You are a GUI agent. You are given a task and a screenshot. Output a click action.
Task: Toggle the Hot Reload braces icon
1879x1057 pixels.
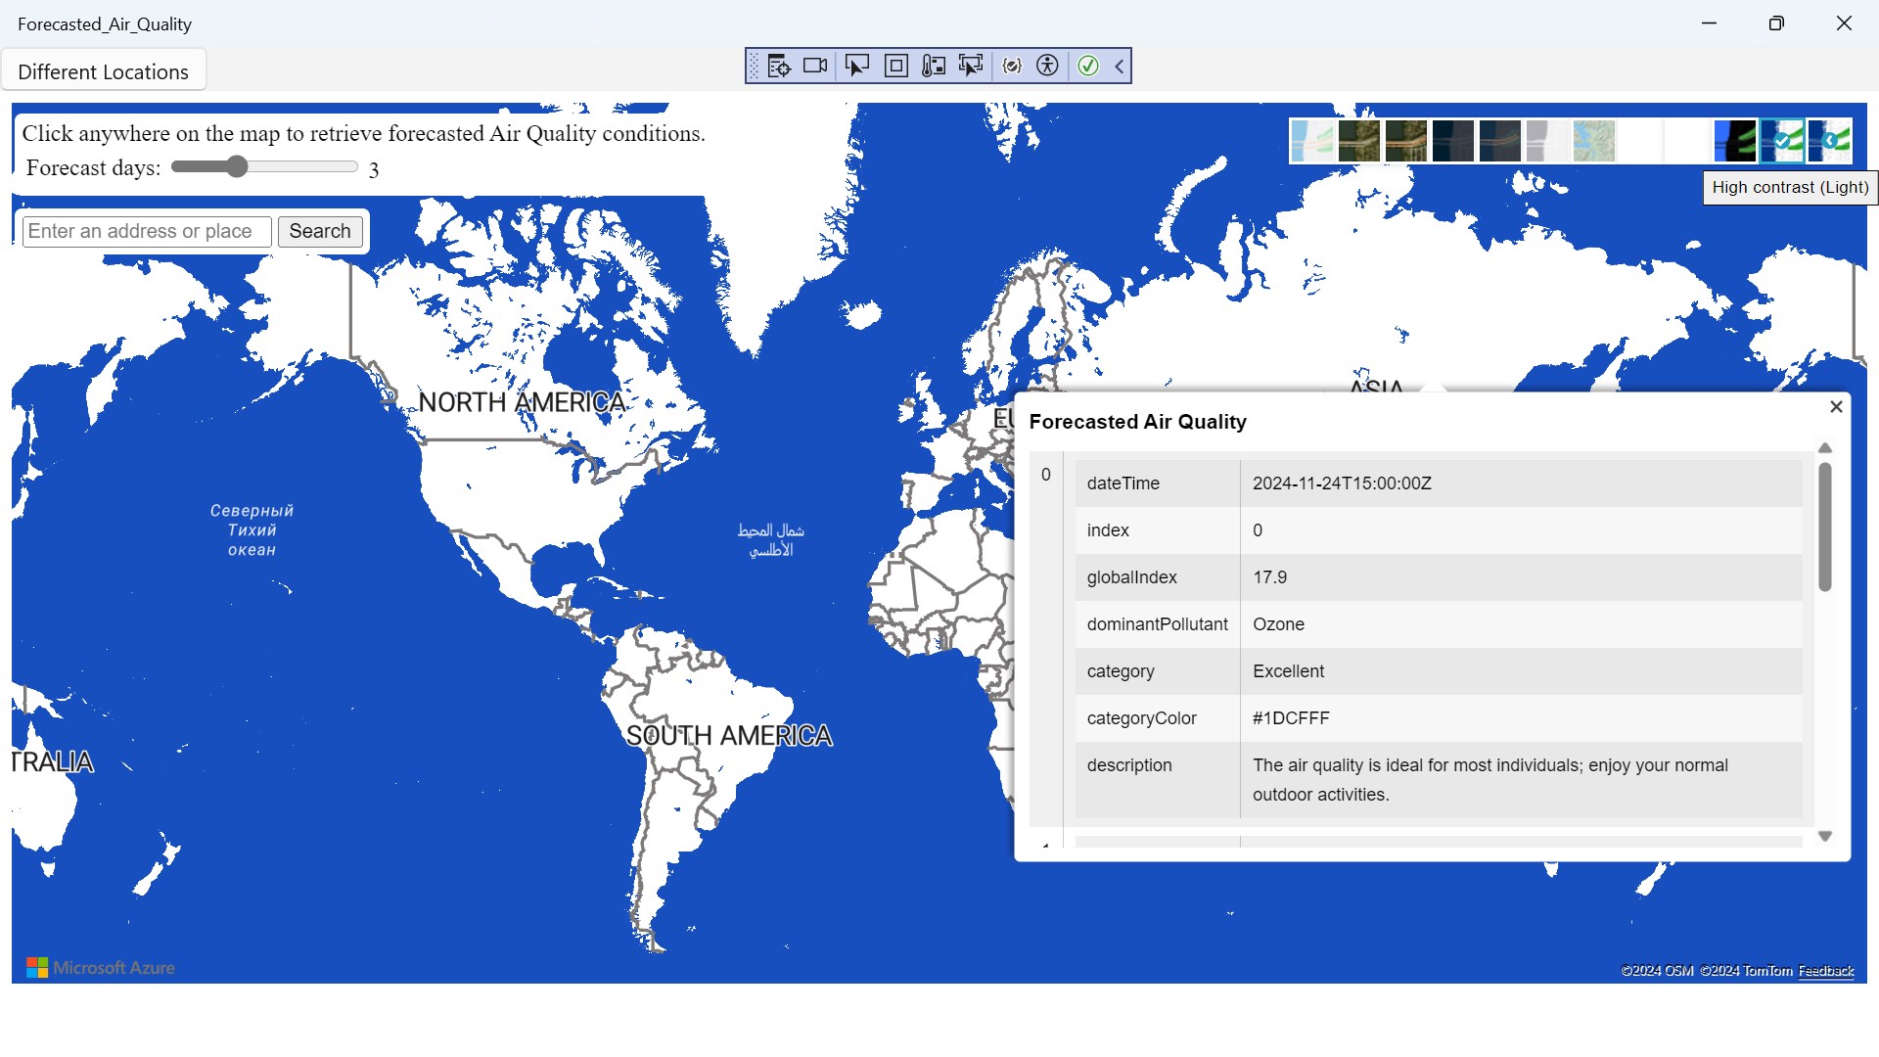[1012, 66]
